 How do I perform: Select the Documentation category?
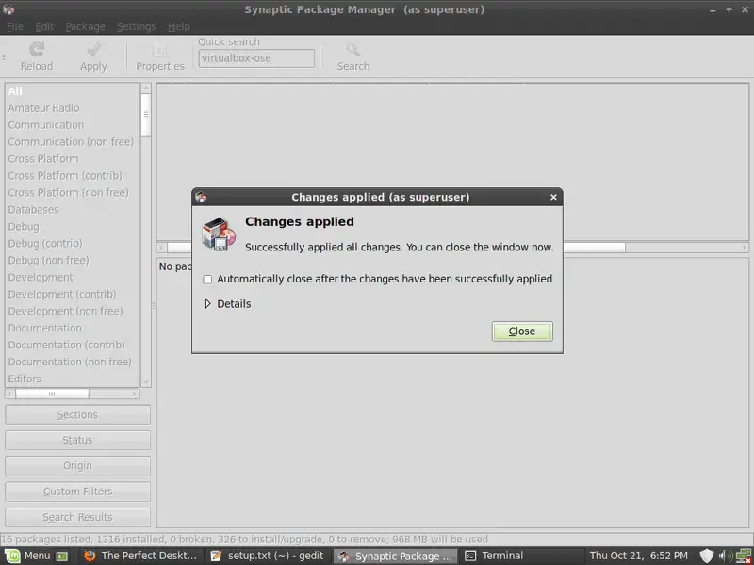click(73, 328)
